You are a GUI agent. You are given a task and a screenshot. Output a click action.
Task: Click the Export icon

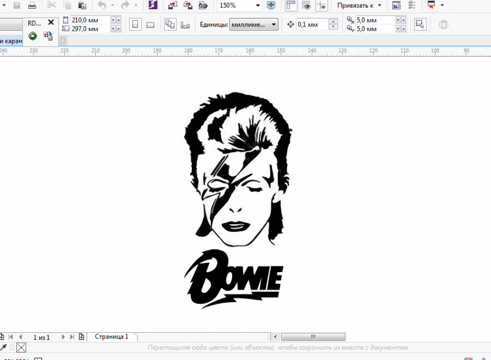188,5
